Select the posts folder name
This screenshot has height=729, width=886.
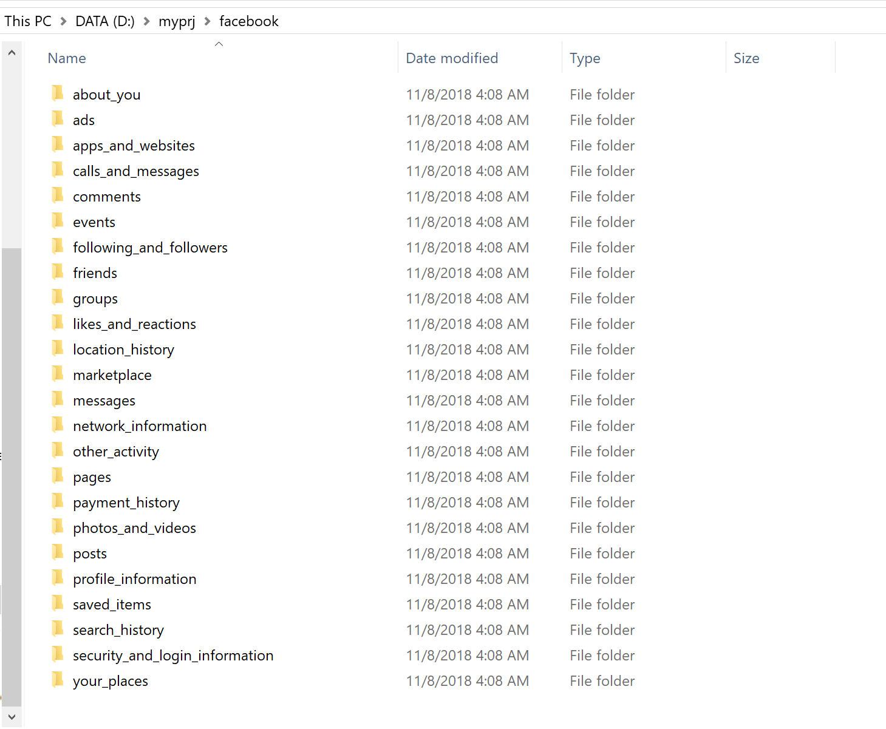pyautogui.click(x=90, y=554)
